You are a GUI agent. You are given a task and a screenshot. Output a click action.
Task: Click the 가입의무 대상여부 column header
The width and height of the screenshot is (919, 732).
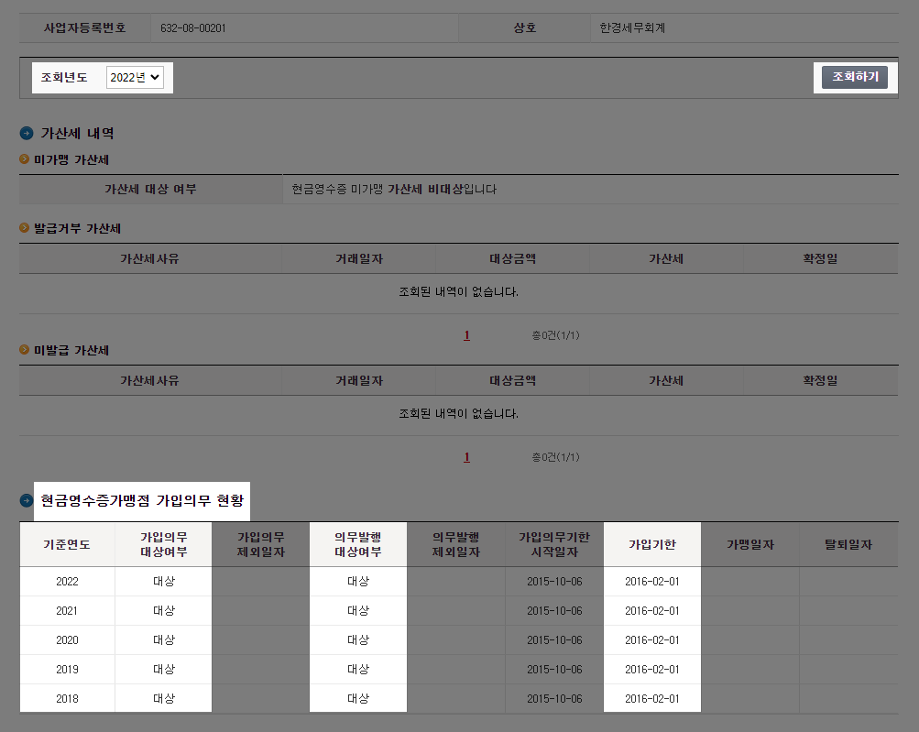163,544
